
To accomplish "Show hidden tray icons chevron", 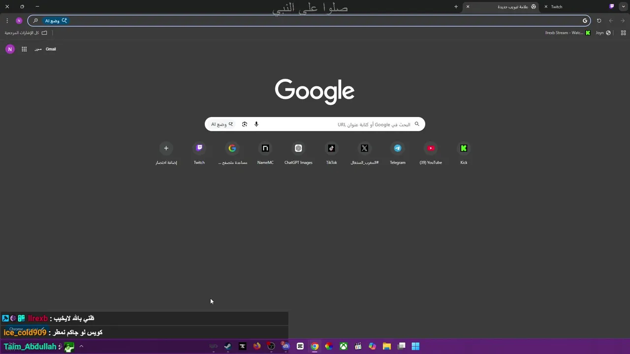I will point(81,346).
